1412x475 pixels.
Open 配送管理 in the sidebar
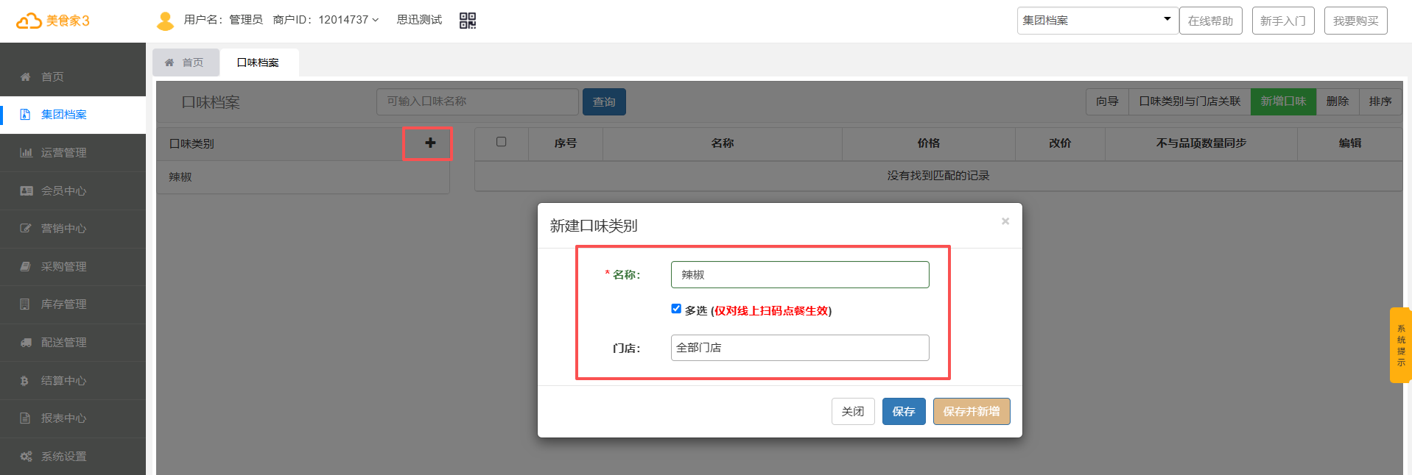pos(63,343)
